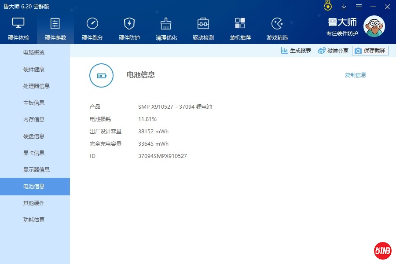Open the title bar main menu dropdown
Image resolution: width=396 pixels, height=264 pixels.
click(359, 7)
